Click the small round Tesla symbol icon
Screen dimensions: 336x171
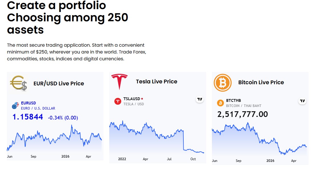pyautogui.click(x=118, y=101)
